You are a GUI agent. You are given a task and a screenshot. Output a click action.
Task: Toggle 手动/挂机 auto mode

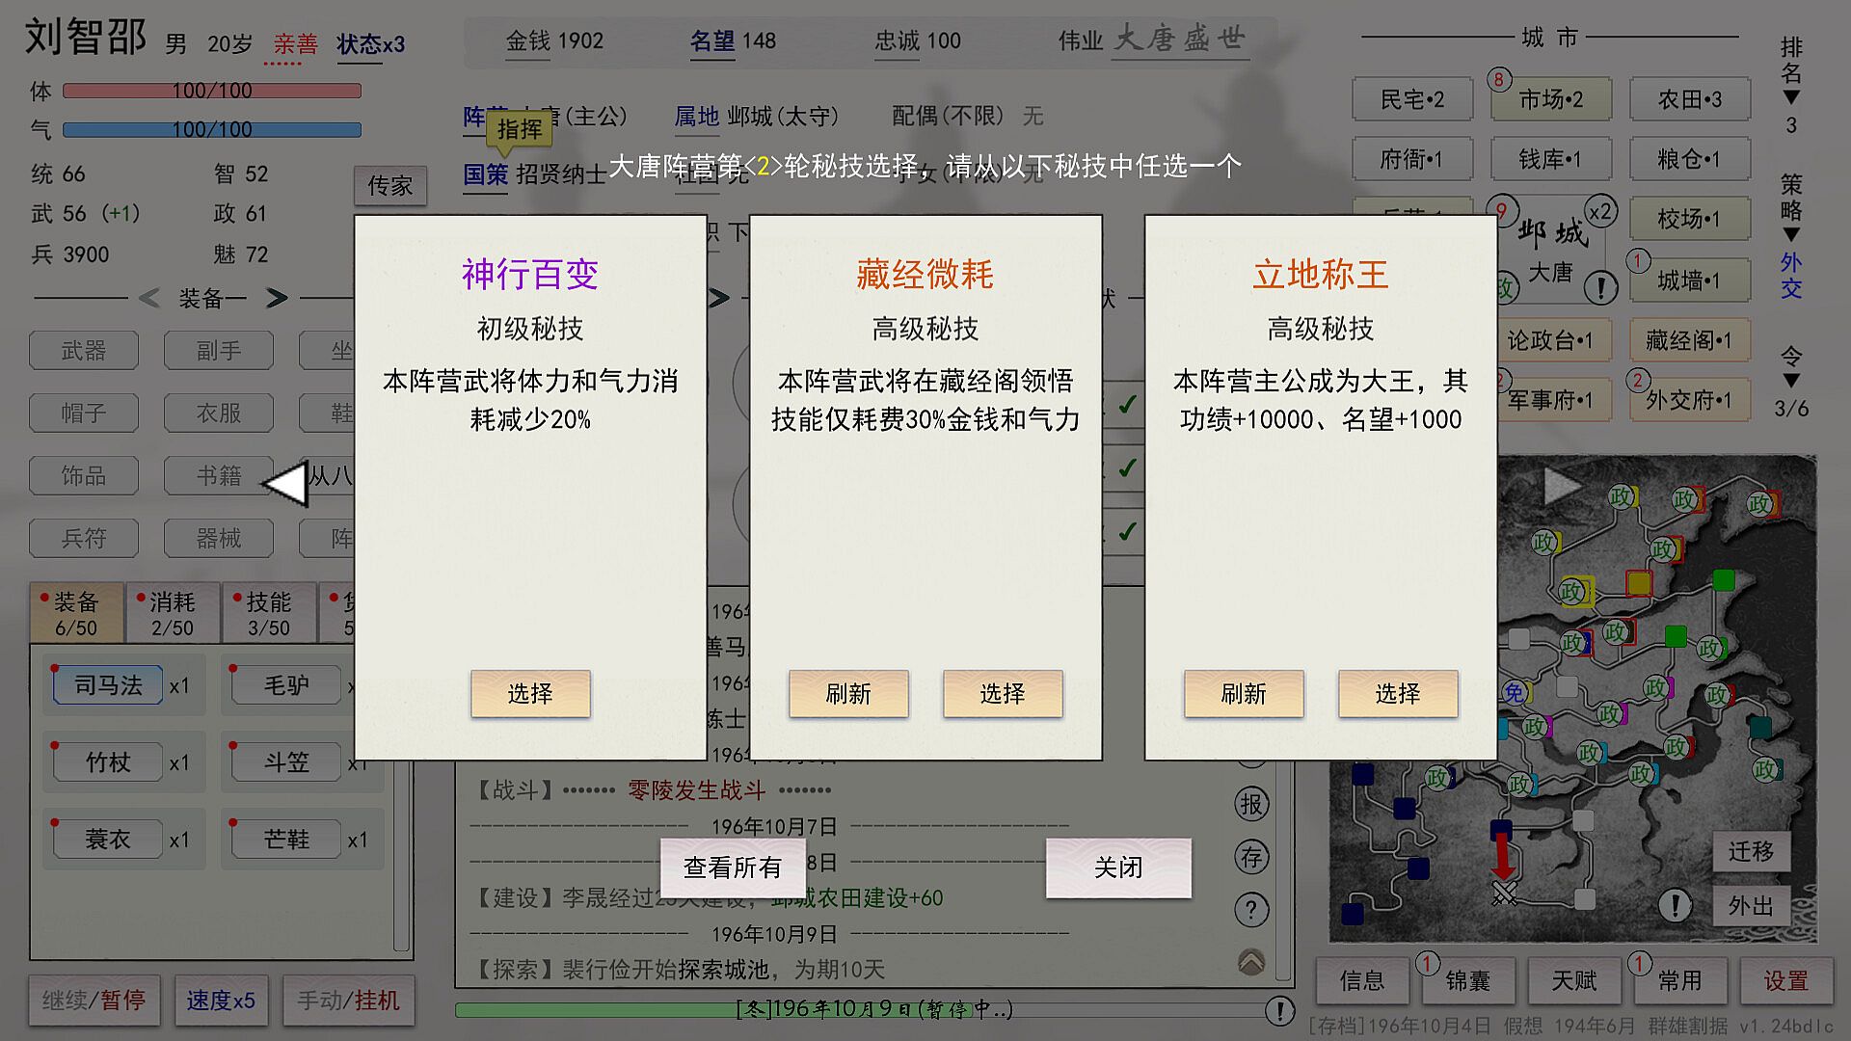348,1001
